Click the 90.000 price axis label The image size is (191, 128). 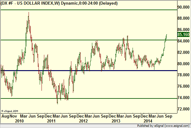click(x=183, y=7)
